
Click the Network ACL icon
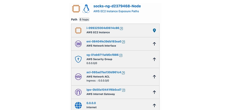pos(78,77)
